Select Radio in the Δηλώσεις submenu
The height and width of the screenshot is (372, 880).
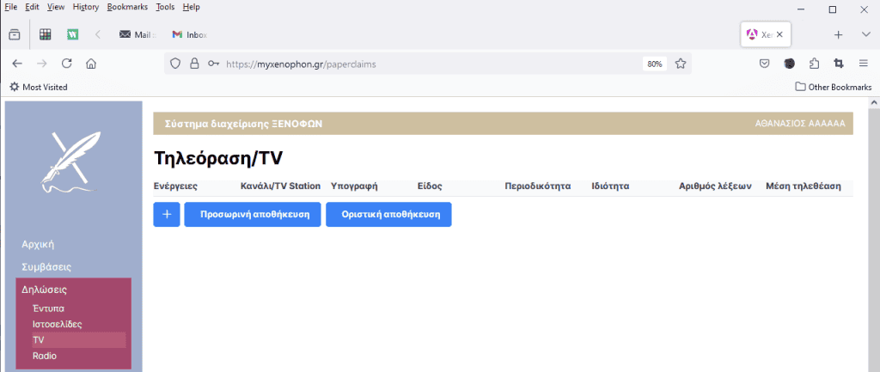[x=45, y=356]
